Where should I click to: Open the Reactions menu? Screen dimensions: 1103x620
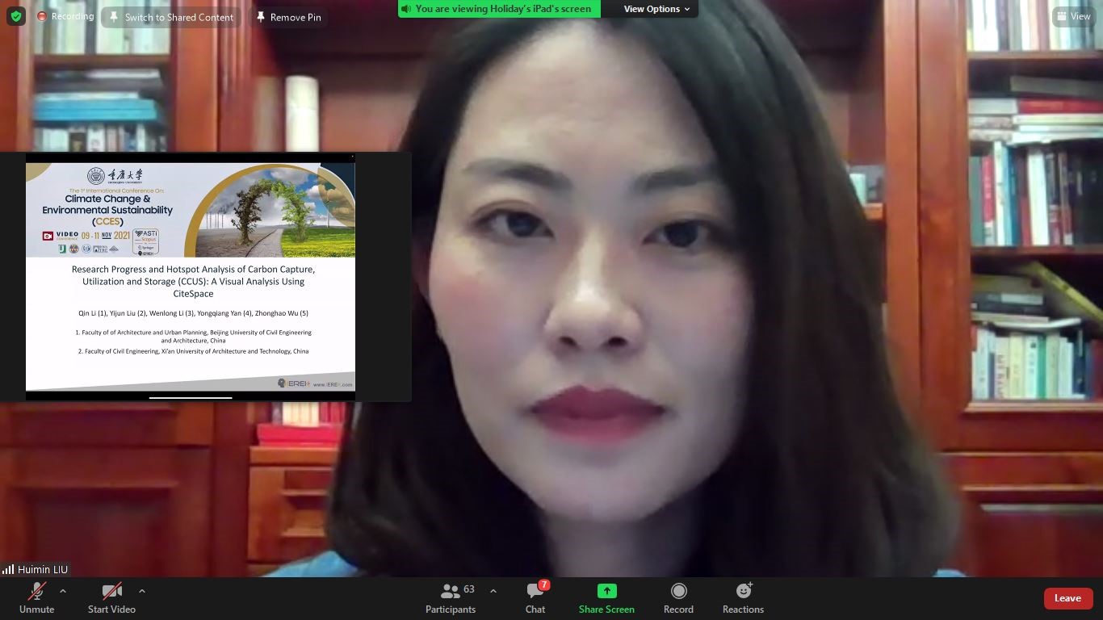tap(743, 598)
